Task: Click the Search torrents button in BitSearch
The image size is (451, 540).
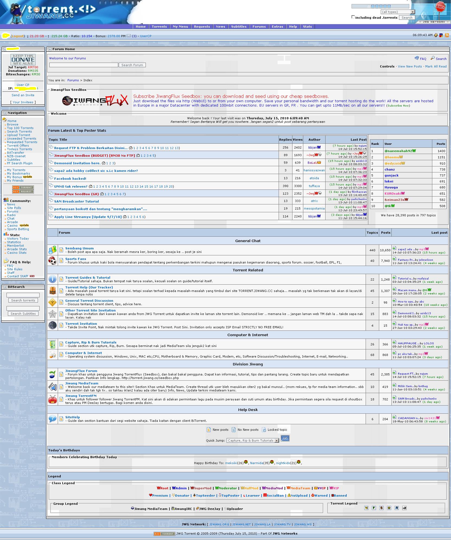Action: pyautogui.click(x=23, y=300)
